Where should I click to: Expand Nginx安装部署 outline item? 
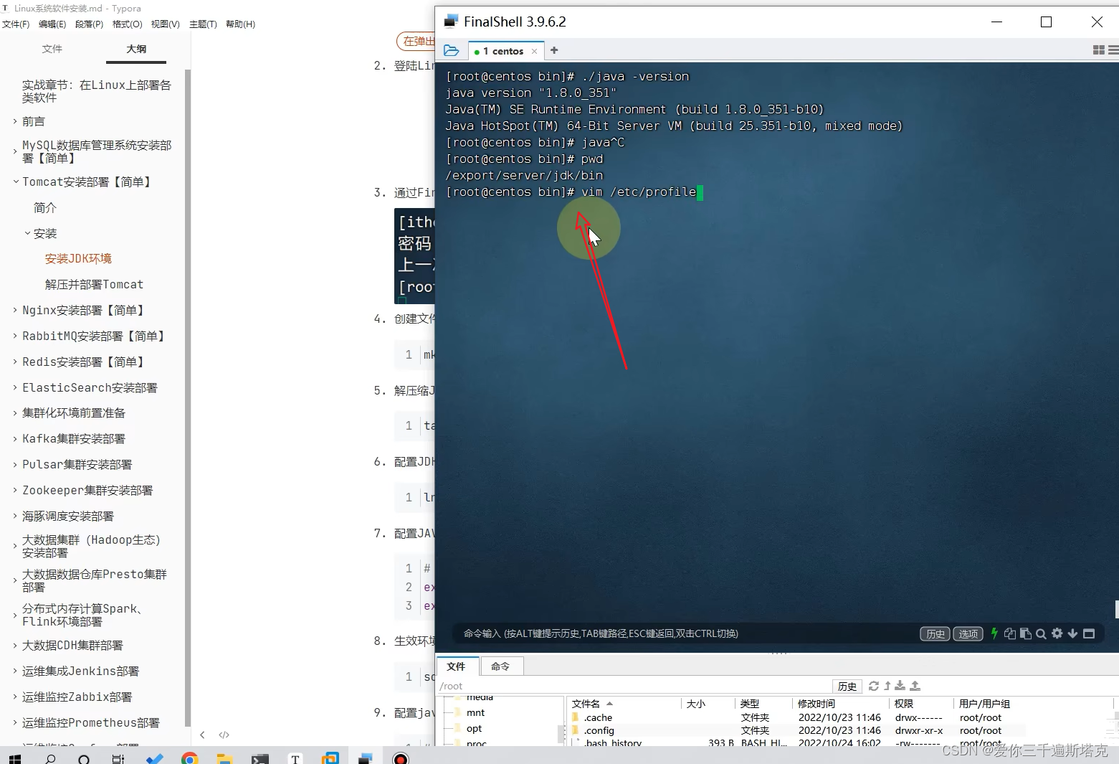(15, 310)
